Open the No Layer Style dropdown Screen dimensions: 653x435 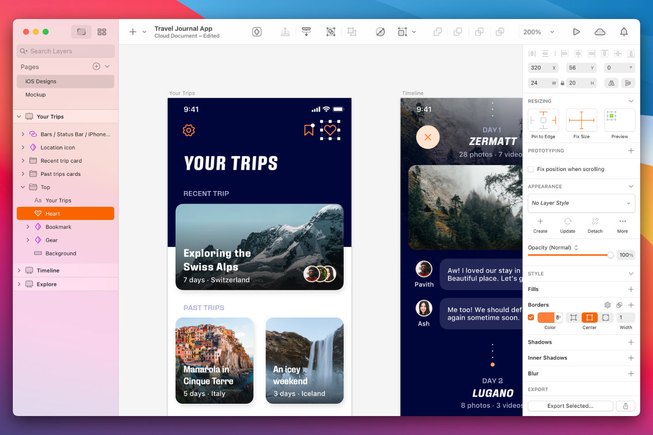581,203
